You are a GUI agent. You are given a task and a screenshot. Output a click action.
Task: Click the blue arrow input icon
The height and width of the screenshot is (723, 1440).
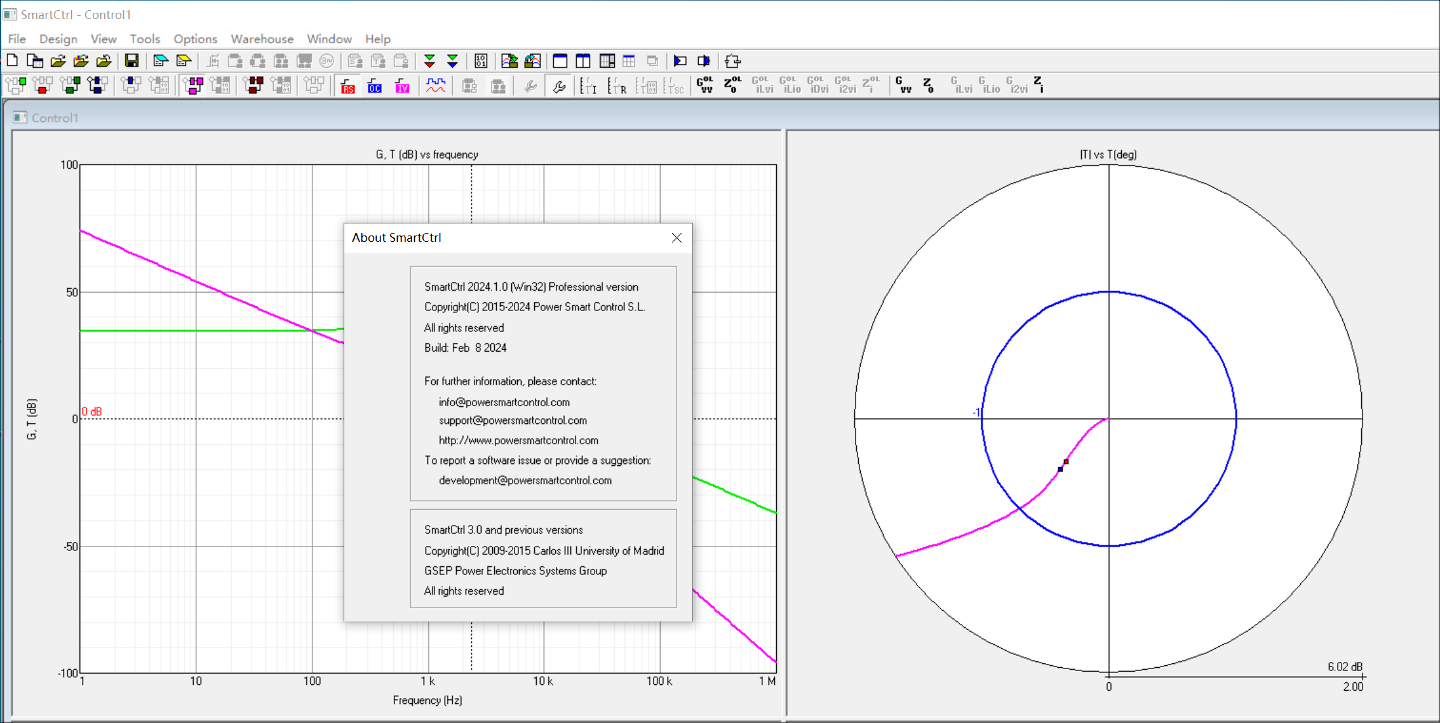pyautogui.click(x=680, y=61)
